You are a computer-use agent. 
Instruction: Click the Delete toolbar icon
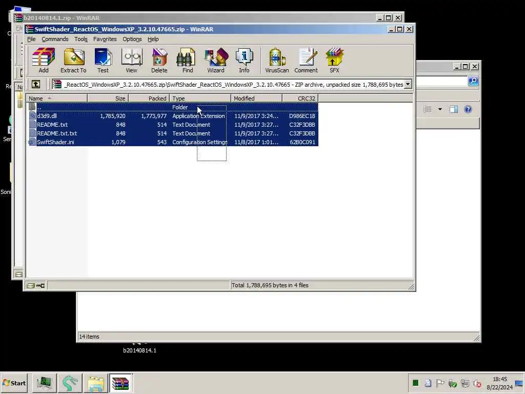click(x=159, y=61)
